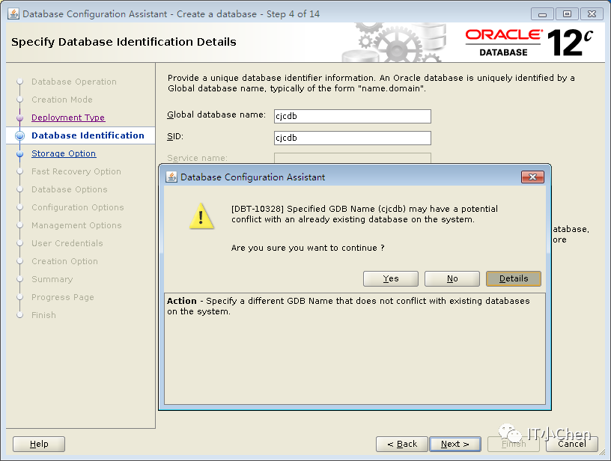The width and height of the screenshot is (611, 461).
Task: Minimize the main DBCA window
Action: pos(542,14)
